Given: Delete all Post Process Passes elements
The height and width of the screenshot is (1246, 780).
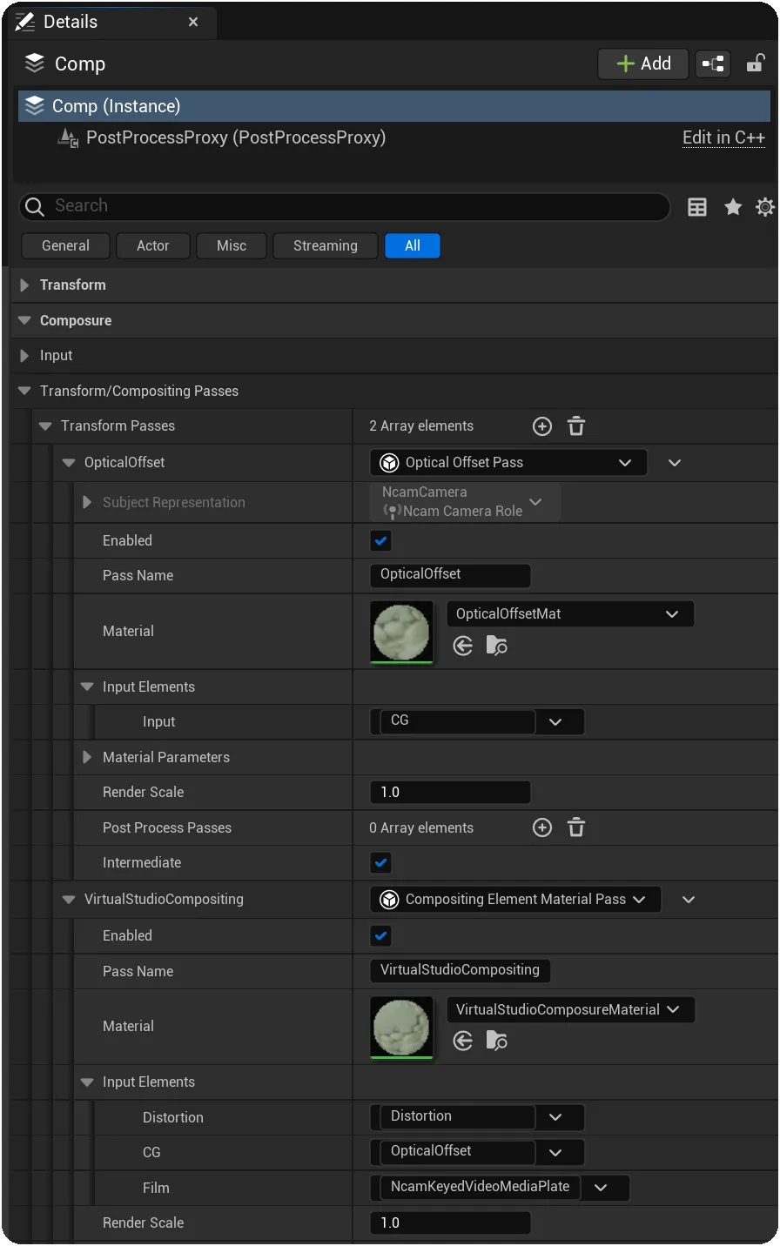Looking at the screenshot, I should (576, 827).
